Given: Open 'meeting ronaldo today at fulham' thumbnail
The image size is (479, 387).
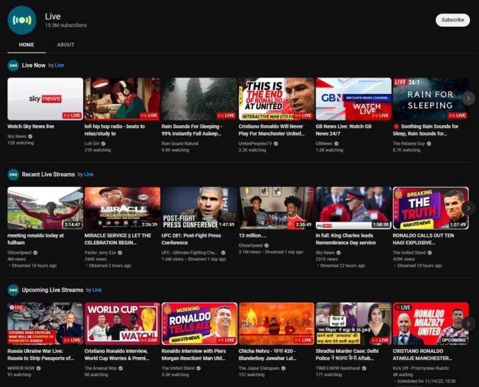Looking at the screenshot, I should click(x=46, y=208).
